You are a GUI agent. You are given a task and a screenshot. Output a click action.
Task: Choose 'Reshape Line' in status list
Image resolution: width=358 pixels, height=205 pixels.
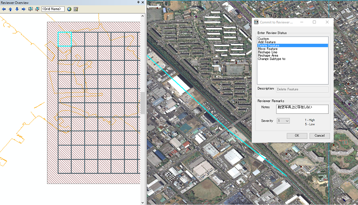tap(268, 52)
